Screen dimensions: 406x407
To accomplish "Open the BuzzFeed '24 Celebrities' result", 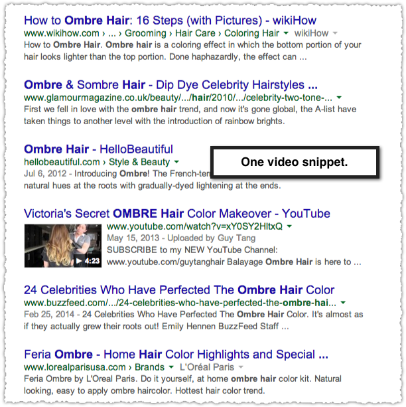I will click(x=179, y=290).
